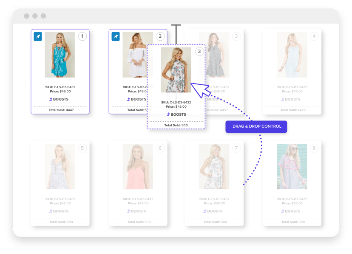Click the Boosts icon on product 7
The image size is (352, 254).
(x=213, y=211)
